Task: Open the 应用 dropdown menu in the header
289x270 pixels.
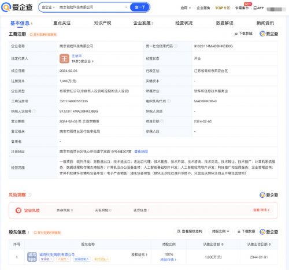Action: point(186,8)
